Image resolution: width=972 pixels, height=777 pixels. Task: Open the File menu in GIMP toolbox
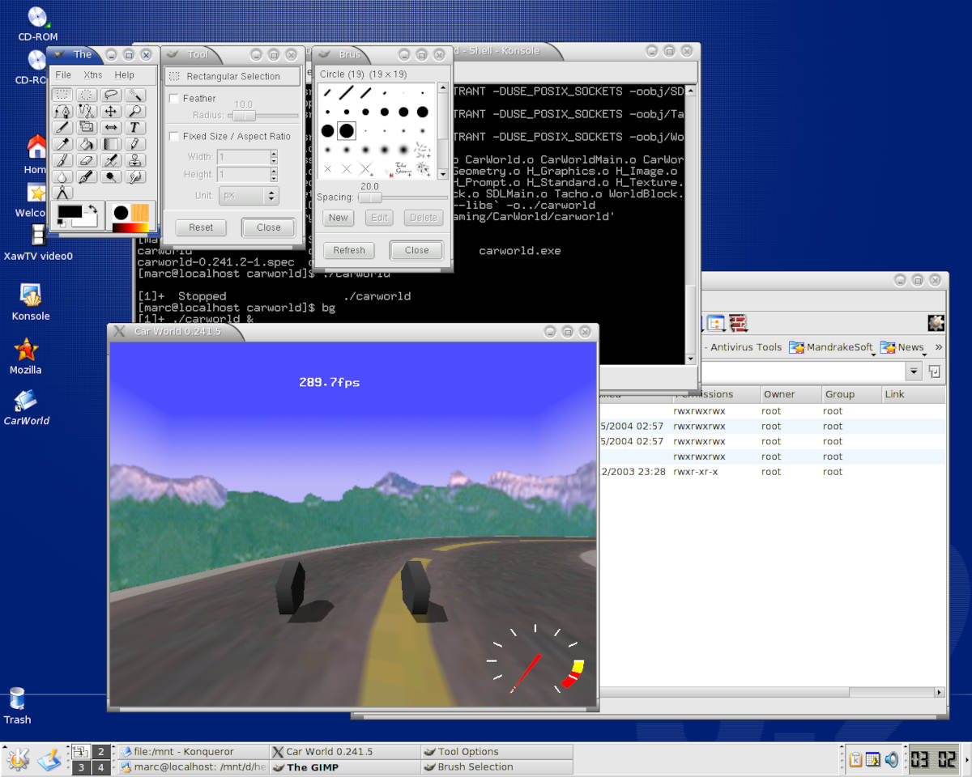click(63, 74)
